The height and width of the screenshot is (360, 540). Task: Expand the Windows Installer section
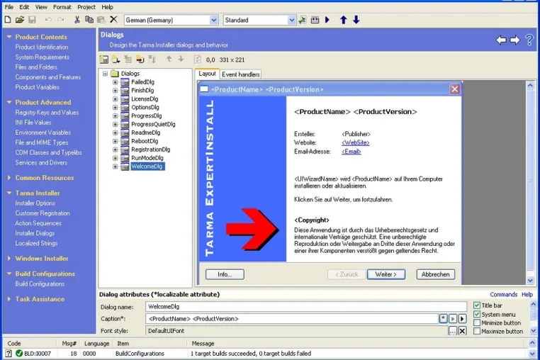9,259
